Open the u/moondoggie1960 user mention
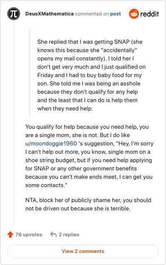The width and height of the screenshot is (166, 265). click(x=51, y=143)
